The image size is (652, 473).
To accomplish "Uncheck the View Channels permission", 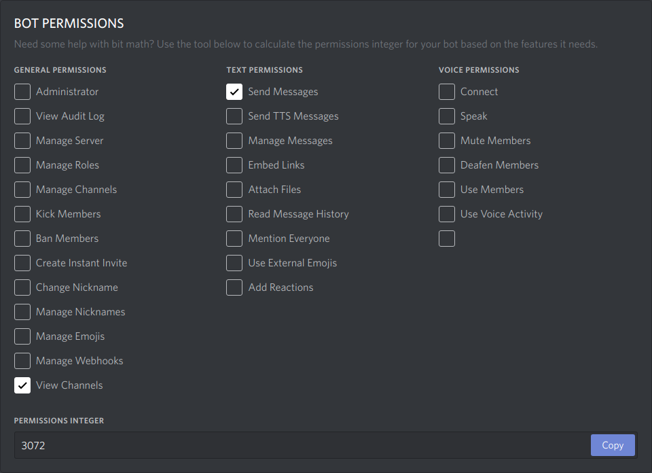I will click(22, 385).
